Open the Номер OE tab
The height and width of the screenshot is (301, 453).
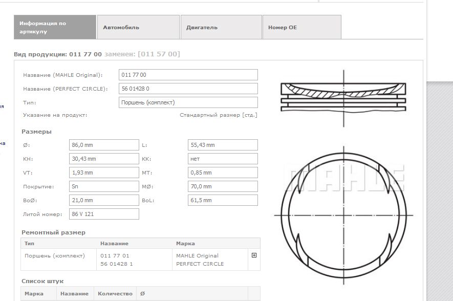[x=302, y=27]
